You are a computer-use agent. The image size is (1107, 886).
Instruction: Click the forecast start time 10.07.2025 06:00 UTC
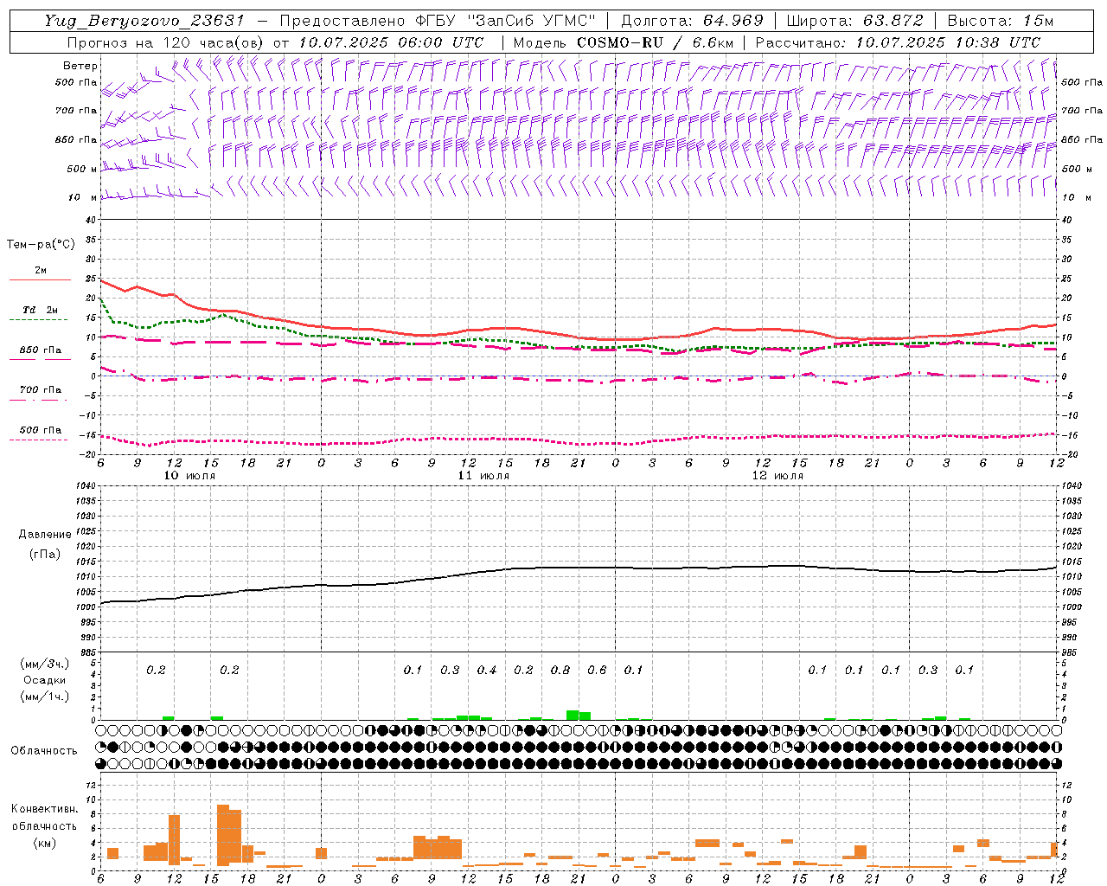(x=391, y=42)
